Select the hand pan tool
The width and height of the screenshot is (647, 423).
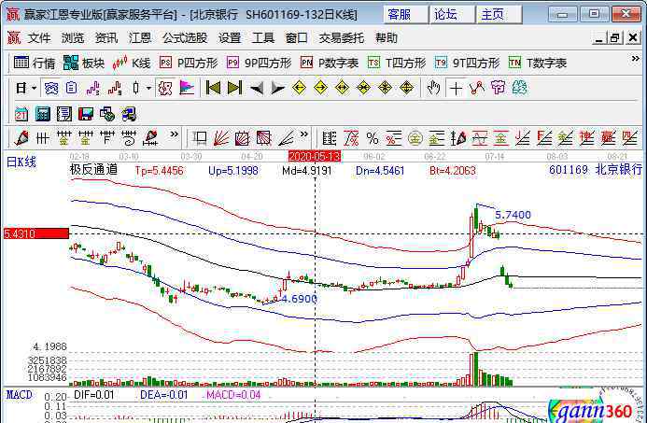(433, 88)
